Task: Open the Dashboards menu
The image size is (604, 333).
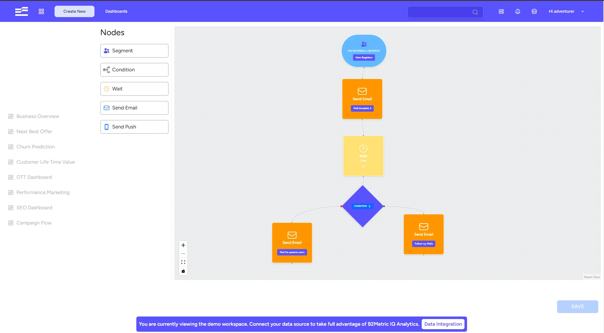Action: 116,11
